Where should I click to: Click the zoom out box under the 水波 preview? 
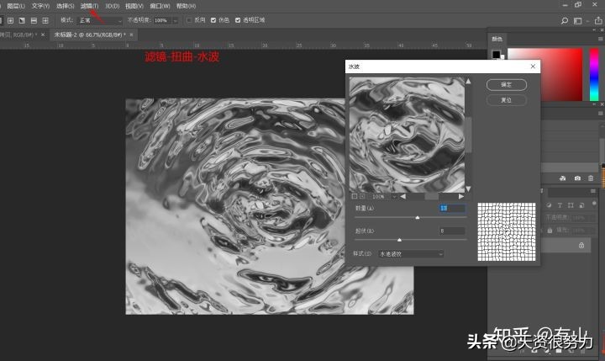(355, 197)
